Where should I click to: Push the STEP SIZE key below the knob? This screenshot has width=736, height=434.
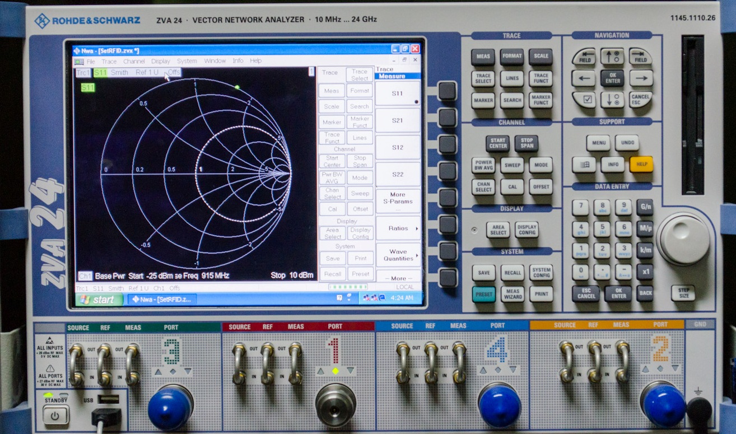click(x=683, y=293)
